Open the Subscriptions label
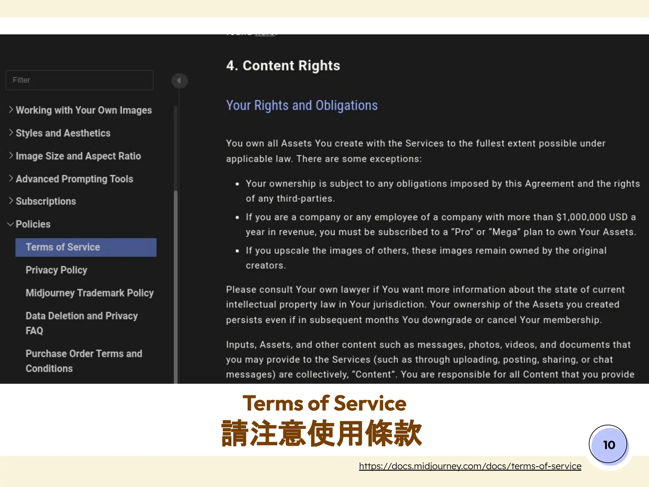Image resolution: width=649 pixels, height=487 pixels. coord(46,201)
